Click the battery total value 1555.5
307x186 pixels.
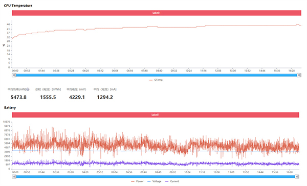point(48,97)
